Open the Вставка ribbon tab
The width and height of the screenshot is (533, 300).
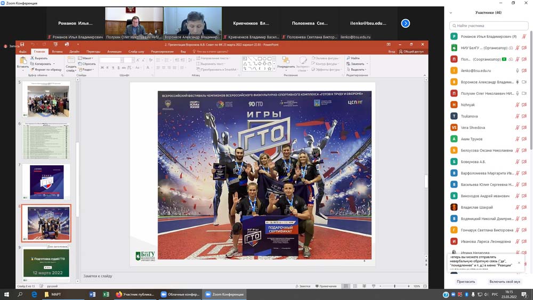coord(57,52)
